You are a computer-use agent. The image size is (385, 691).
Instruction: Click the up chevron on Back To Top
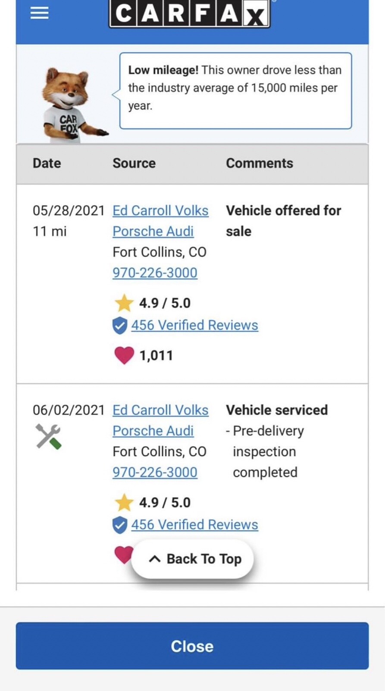point(155,559)
